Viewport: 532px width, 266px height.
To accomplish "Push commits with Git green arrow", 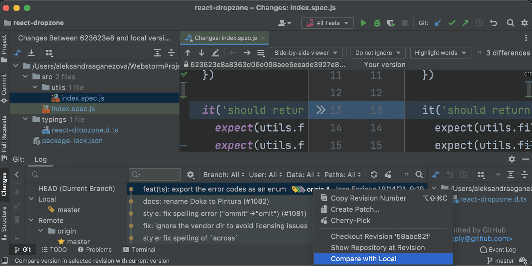I will tap(465, 23).
